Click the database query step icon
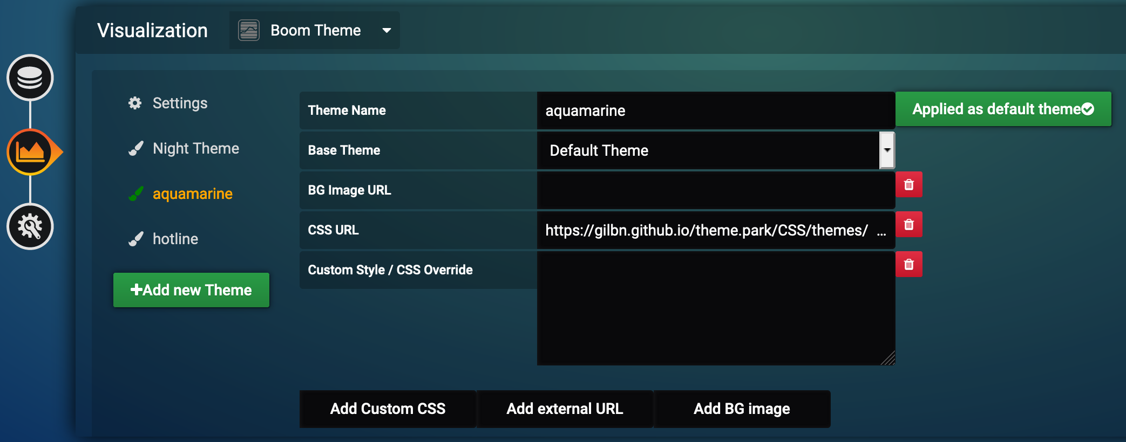The width and height of the screenshot is (1126, 442). click(30, 78)
